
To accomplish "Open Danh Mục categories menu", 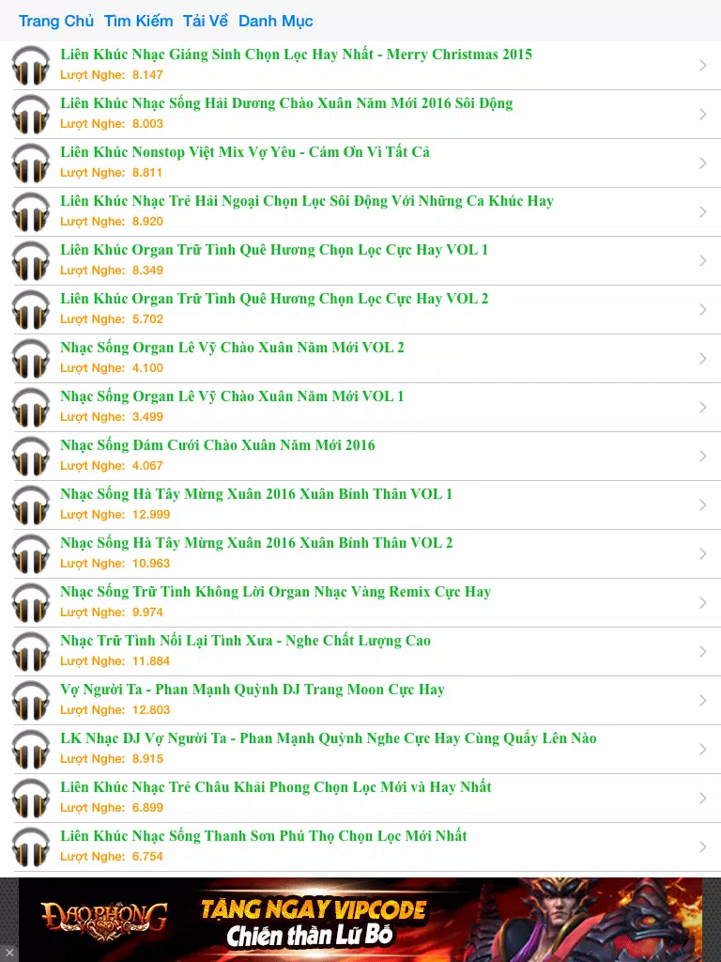I will coord(275,21).
